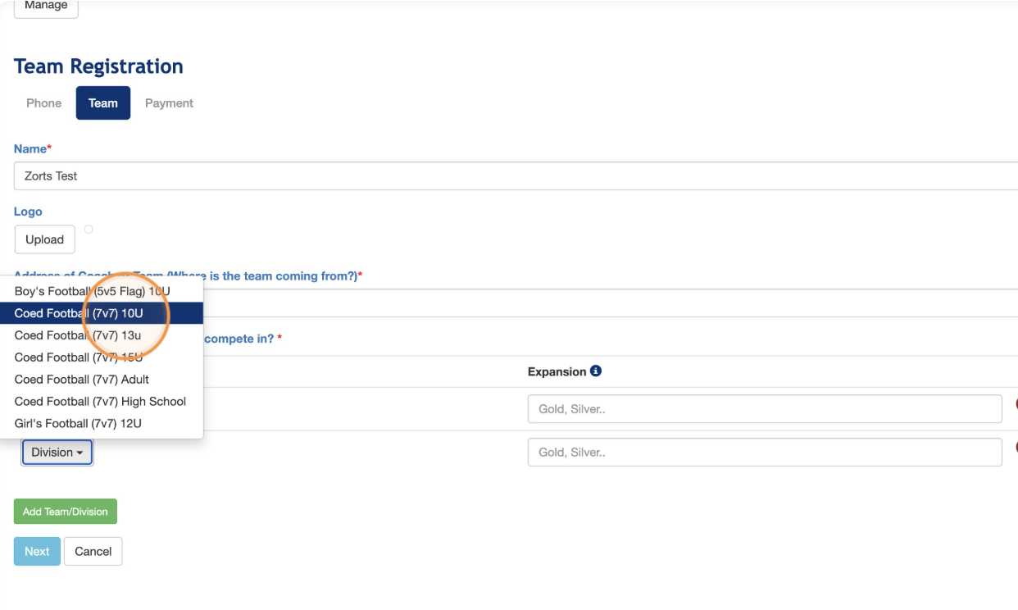Open the Payment tab
The image size is (1018, 610).
169,103
